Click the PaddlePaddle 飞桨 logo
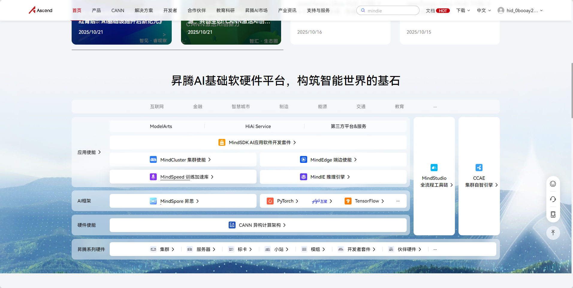The image size is (573, 288). pos(319,201)
